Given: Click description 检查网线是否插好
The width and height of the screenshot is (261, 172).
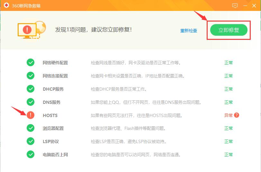Looking at the screenshot, I should pyautogui.click(x=136, y=63).
